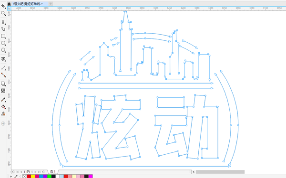This screenshot has width=286, height=178.
Task: Pick the Ellipse tool
Action: (3, 43)
